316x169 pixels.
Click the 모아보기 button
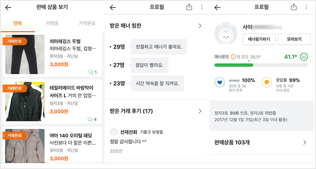294,39
